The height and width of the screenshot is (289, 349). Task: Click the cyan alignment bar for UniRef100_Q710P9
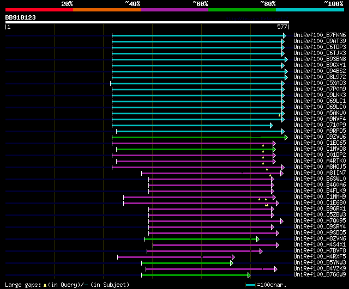pyautogui.click(x=191, y=126)
